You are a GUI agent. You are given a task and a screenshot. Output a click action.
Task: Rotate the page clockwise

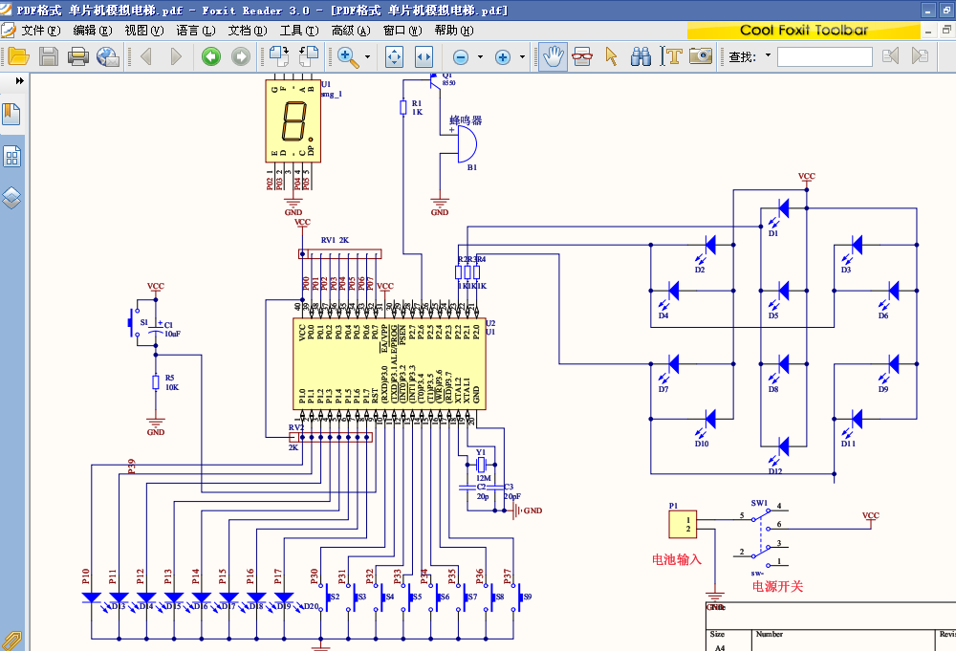pyautogui.click(x=279, y=56)
